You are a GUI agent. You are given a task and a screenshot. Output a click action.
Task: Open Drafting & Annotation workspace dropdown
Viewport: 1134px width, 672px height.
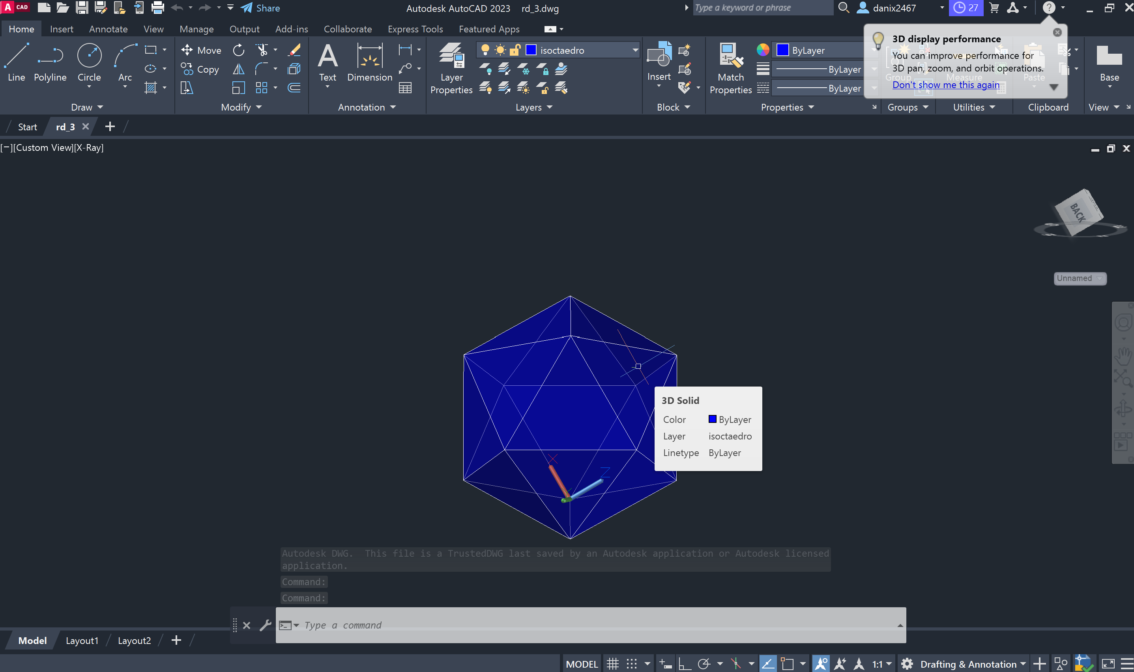tap(1023, 664)
